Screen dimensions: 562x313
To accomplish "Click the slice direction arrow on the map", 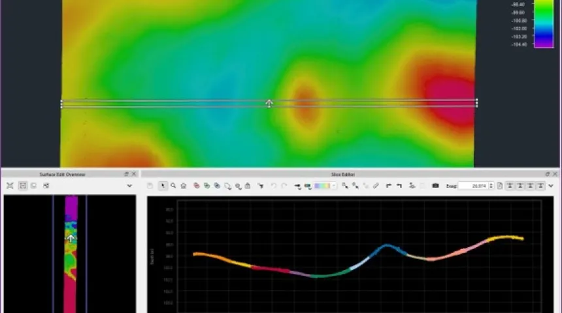I will (x=269, y=104).
